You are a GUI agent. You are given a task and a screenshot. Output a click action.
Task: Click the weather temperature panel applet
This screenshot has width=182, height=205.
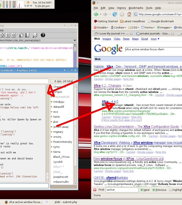pyautogui.click(x=28, y=4)
